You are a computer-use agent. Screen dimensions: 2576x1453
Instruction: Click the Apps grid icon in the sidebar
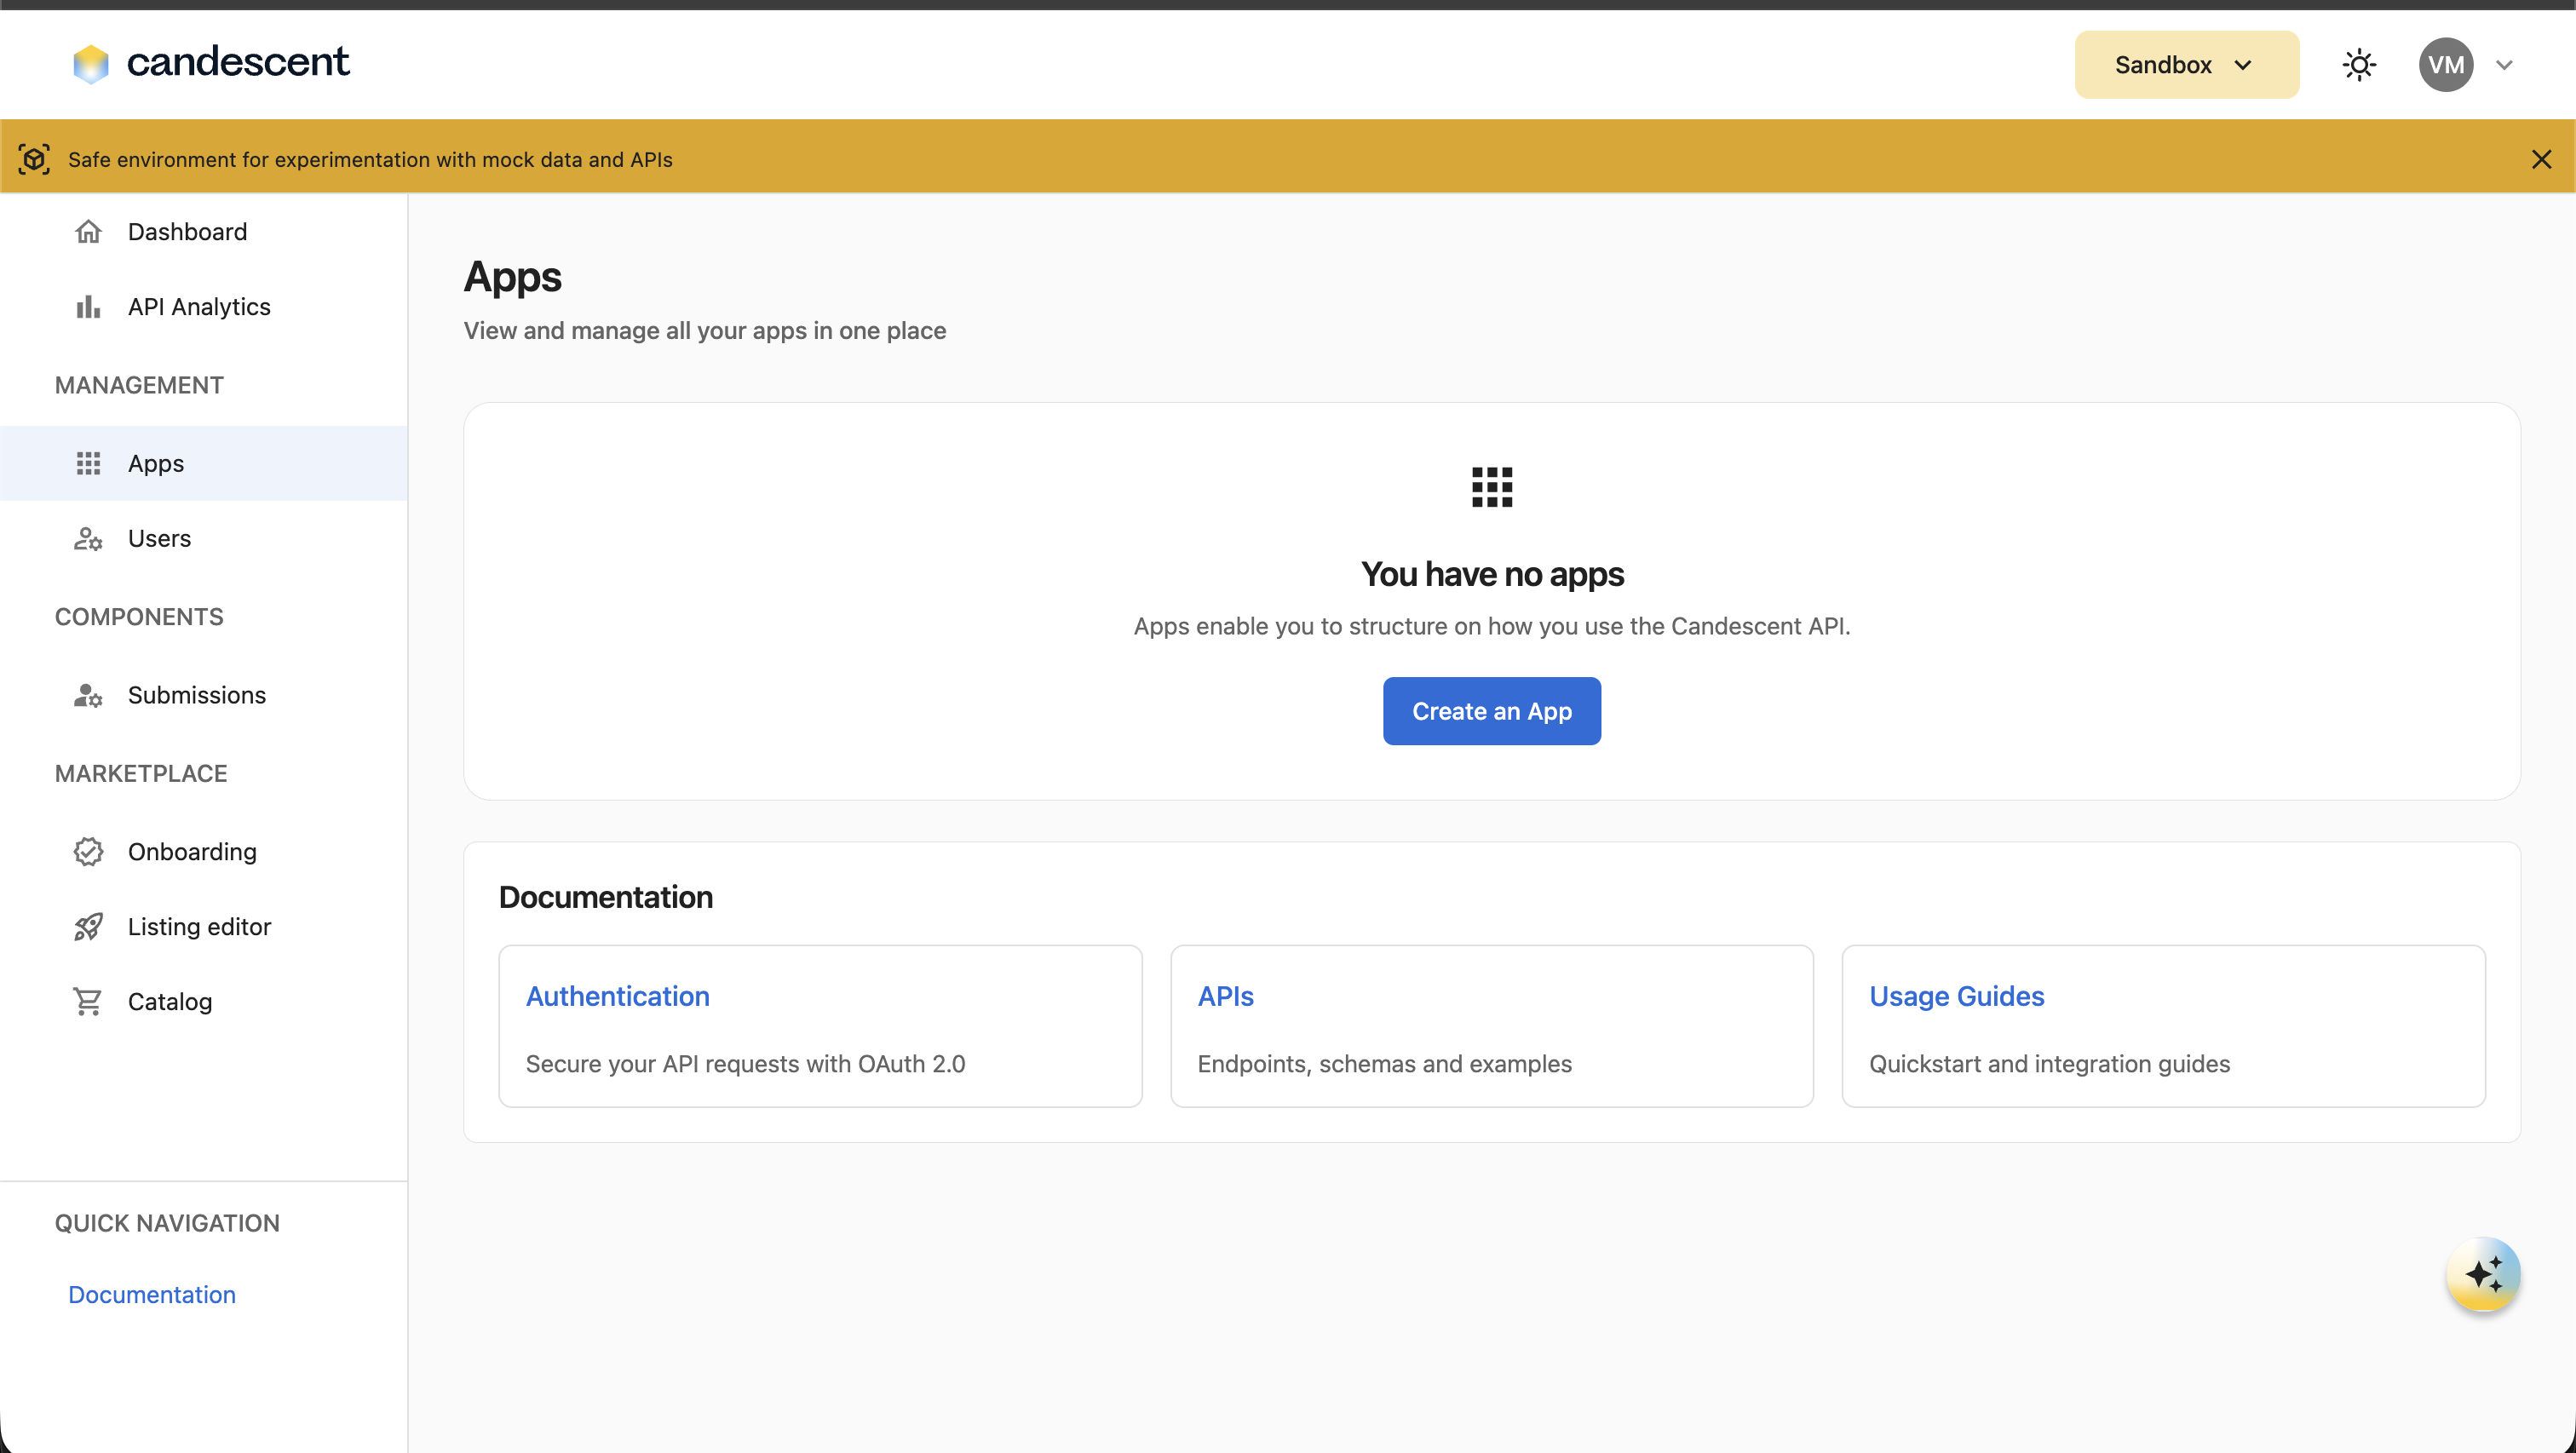pos(89,463)
